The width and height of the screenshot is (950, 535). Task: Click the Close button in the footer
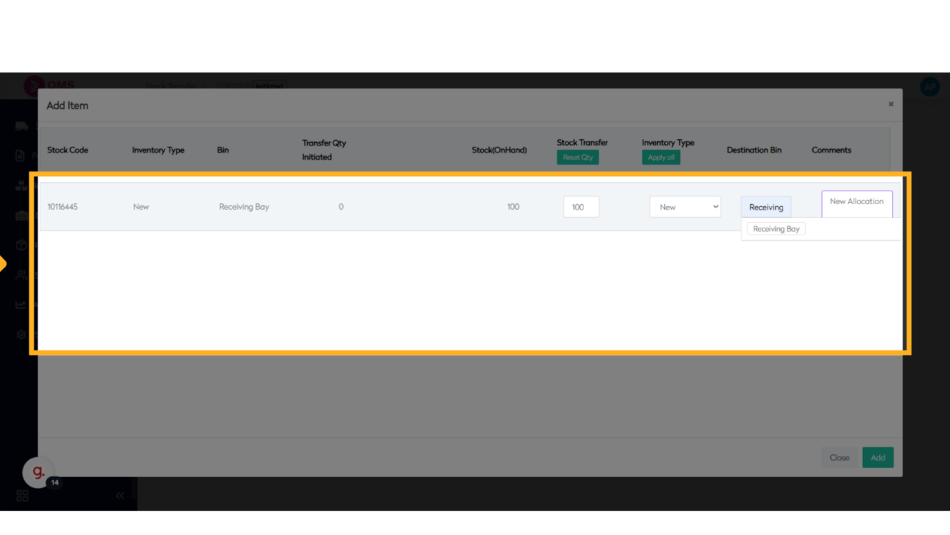pos(839,458)
